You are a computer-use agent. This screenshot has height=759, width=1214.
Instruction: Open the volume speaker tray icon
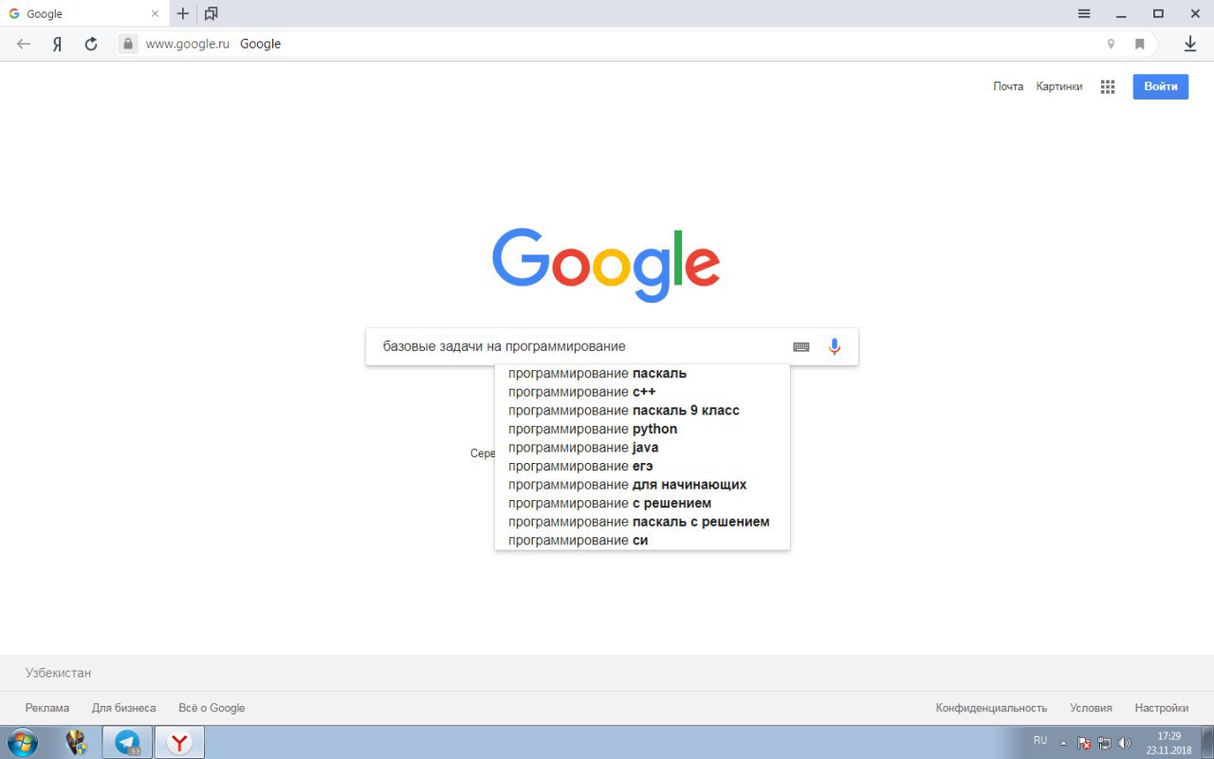click(1125, 743)
